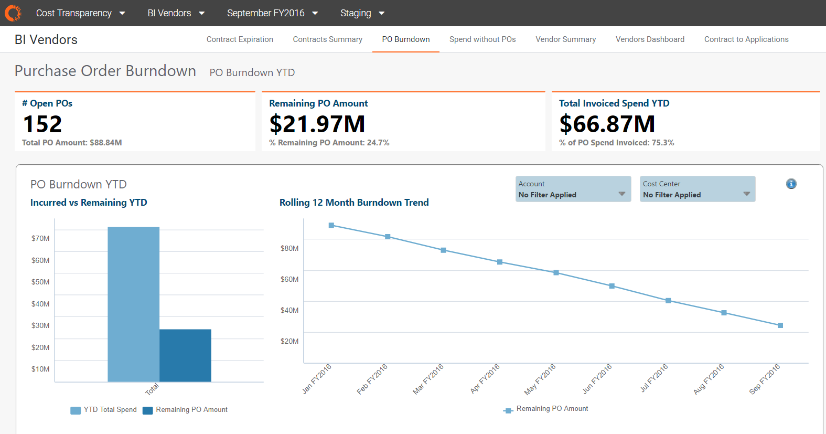The height and width of the screenshot is (434, 826).
Task: Toggle the YTD Total Spend legend swatch
Action: 76,410
